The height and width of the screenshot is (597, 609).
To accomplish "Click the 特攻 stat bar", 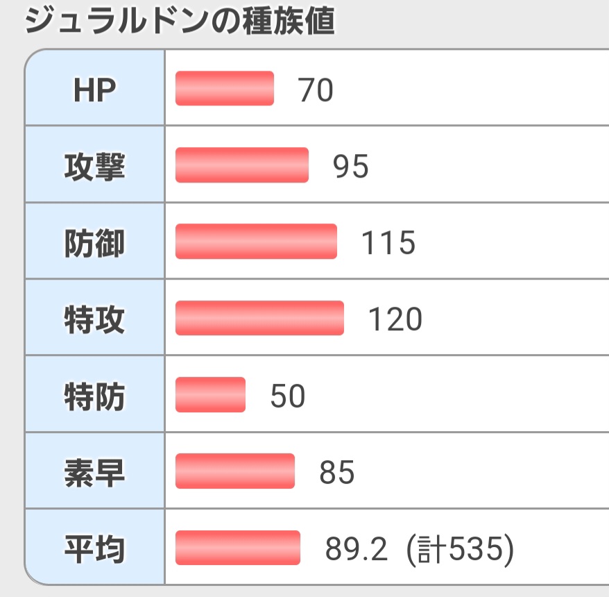I will point(259,318).
